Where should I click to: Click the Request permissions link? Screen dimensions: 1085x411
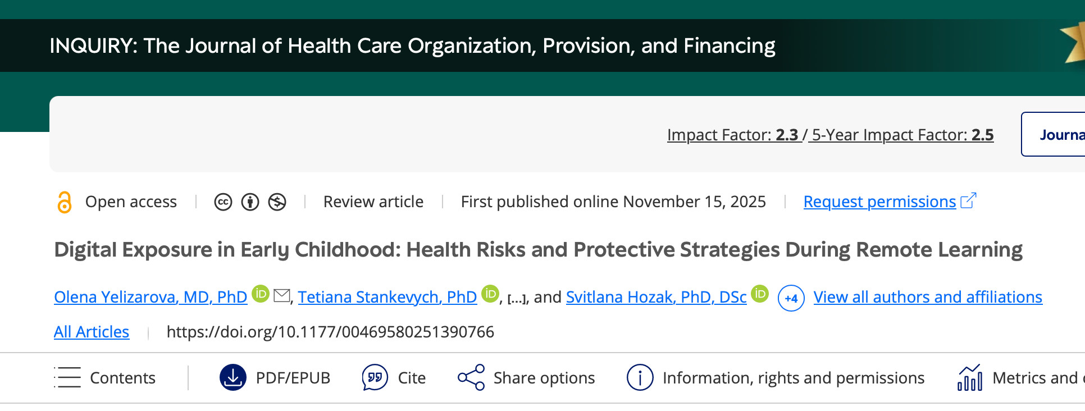879,202
